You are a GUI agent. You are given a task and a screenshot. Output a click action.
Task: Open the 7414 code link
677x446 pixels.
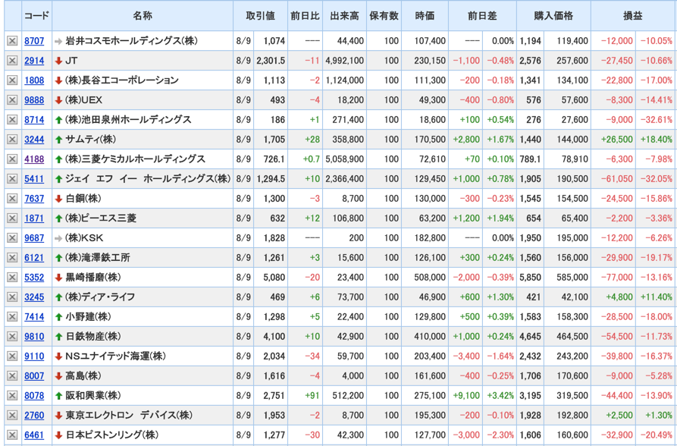[34, 317]
